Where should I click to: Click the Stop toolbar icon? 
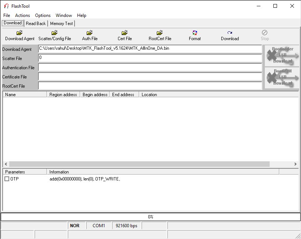265,33
